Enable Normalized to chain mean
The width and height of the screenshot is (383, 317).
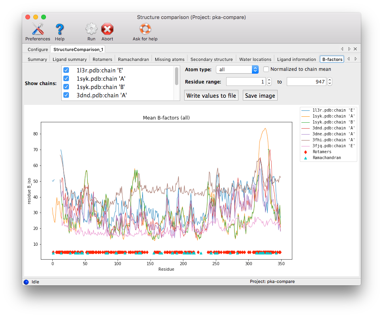click(x=266, y=69)
